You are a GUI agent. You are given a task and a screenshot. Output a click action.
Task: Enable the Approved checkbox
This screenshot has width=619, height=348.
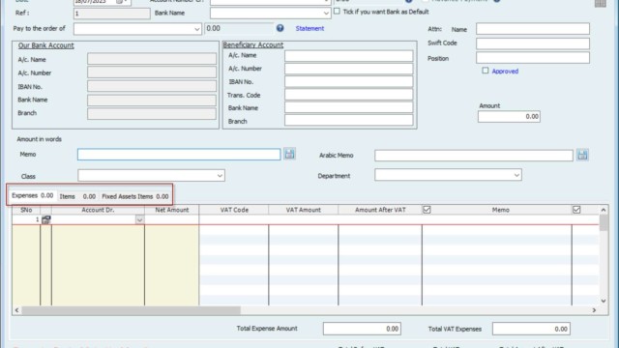[x=486, y=71]
